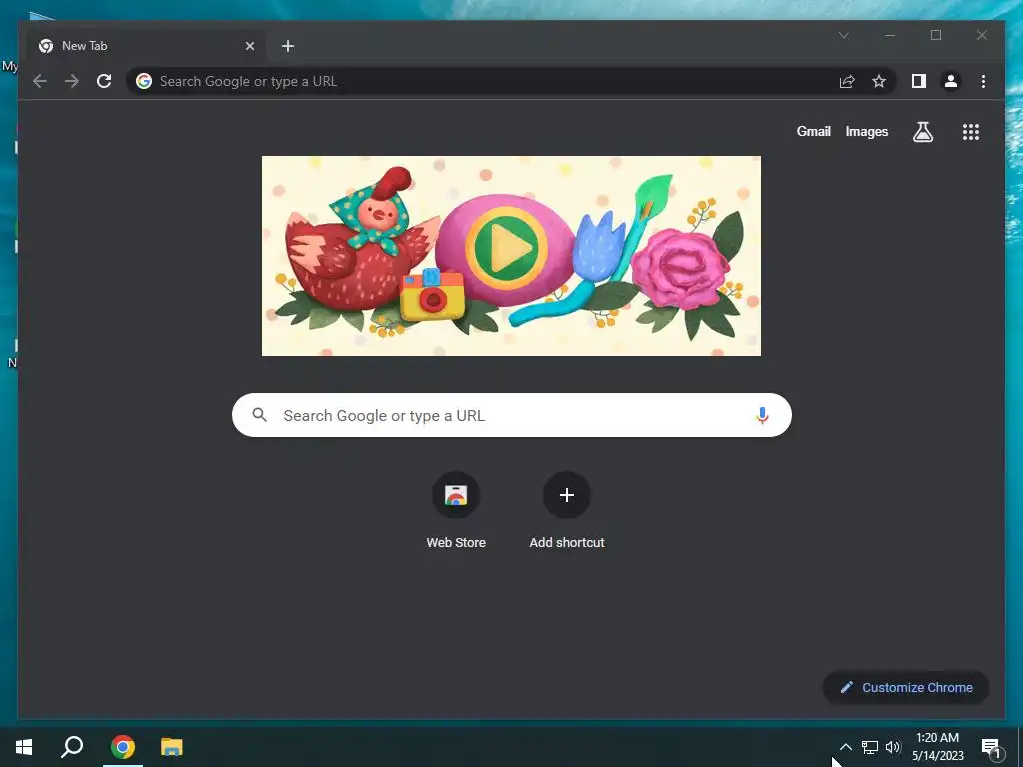This screenshot has height=767, width=1023.
Task: Play the Google Doodle
Action: [x=507, y=249]
